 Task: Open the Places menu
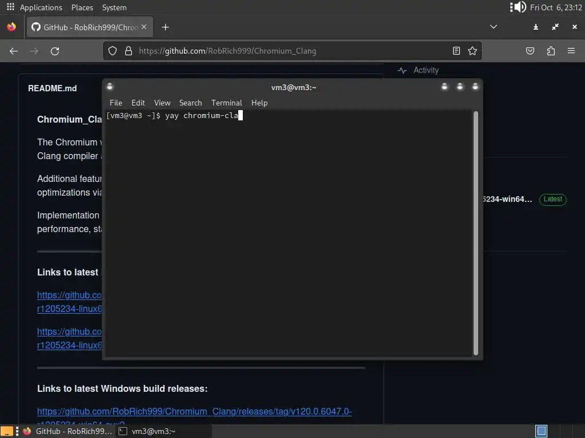(x=82, y=7)
